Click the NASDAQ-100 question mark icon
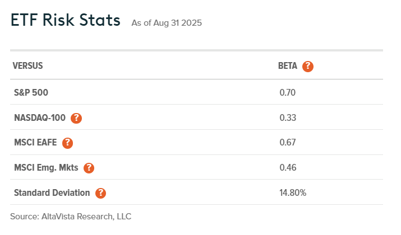 76,118
